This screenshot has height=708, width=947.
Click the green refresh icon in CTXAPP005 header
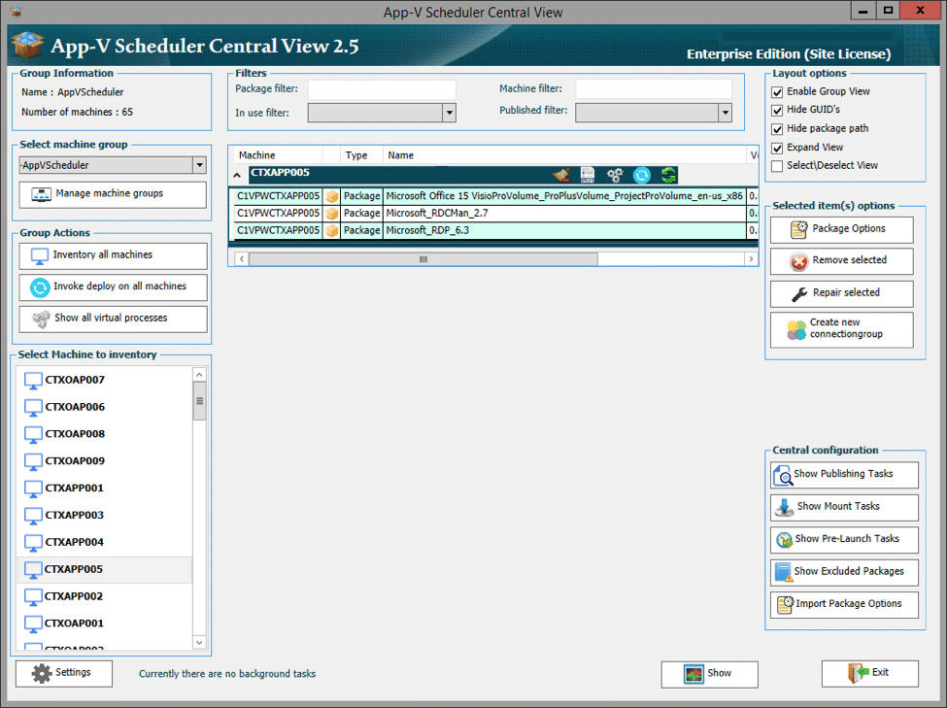[668, 175]
